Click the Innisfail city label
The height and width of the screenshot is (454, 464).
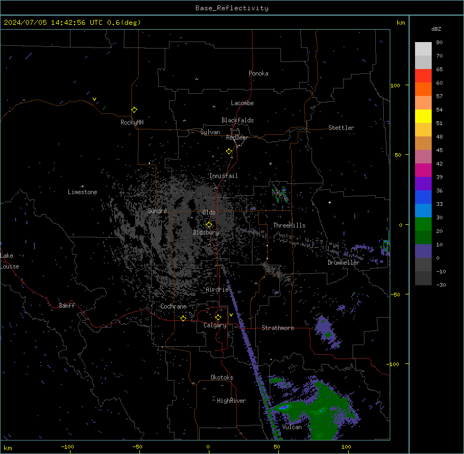tap(223, 176)
